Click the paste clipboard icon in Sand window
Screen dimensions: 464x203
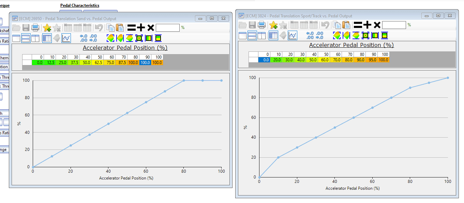tap(120, 28)
